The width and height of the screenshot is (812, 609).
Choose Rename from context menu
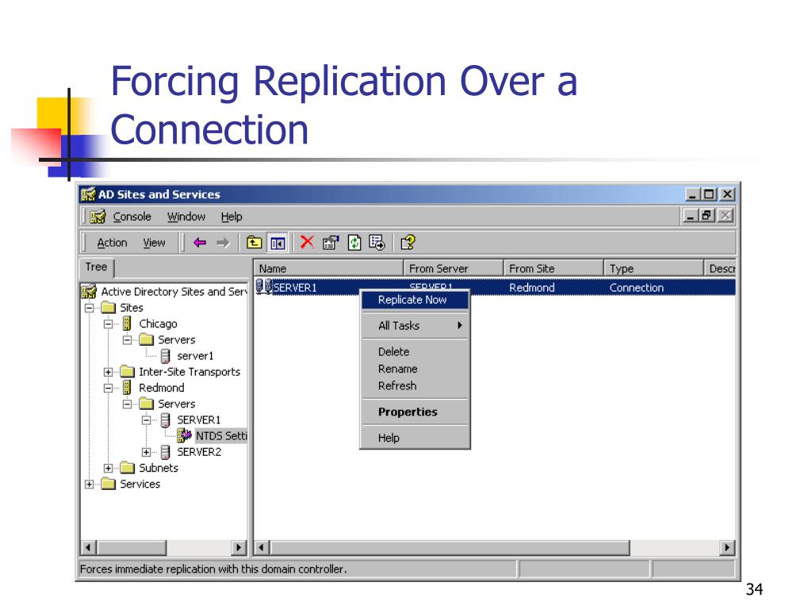pos(415,369)
